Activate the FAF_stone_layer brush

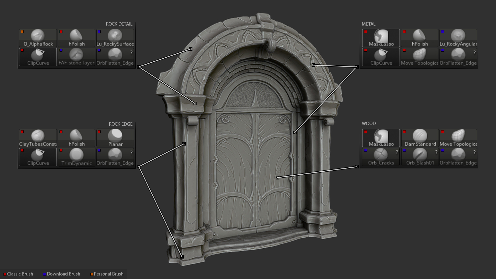[76, 57]
